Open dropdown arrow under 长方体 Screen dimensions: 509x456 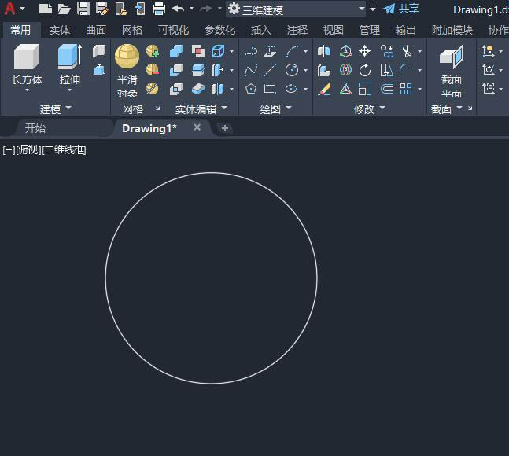(x=27, y=90)
